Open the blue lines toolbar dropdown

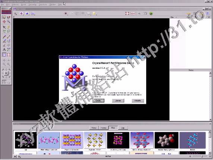pos(33,13)
